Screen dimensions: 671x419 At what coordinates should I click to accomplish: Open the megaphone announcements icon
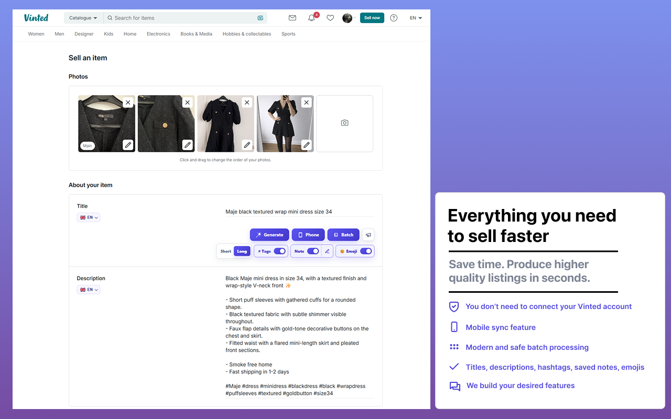pyautogui.click(x=369, y=235)
